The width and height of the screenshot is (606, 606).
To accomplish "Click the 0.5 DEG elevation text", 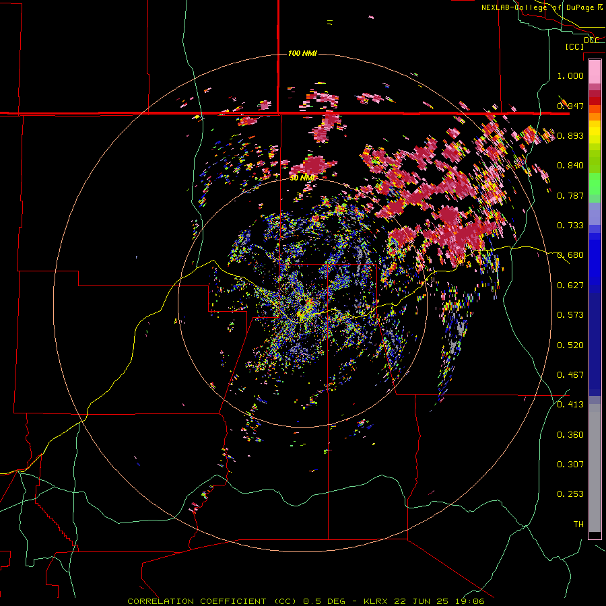I will click(325, 601).
